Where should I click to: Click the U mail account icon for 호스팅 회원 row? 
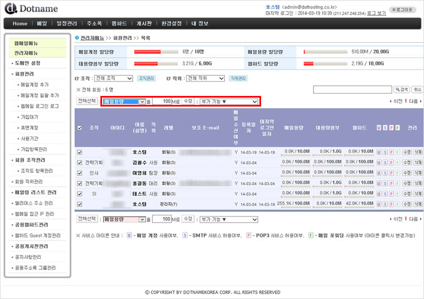tap(379, 152)
